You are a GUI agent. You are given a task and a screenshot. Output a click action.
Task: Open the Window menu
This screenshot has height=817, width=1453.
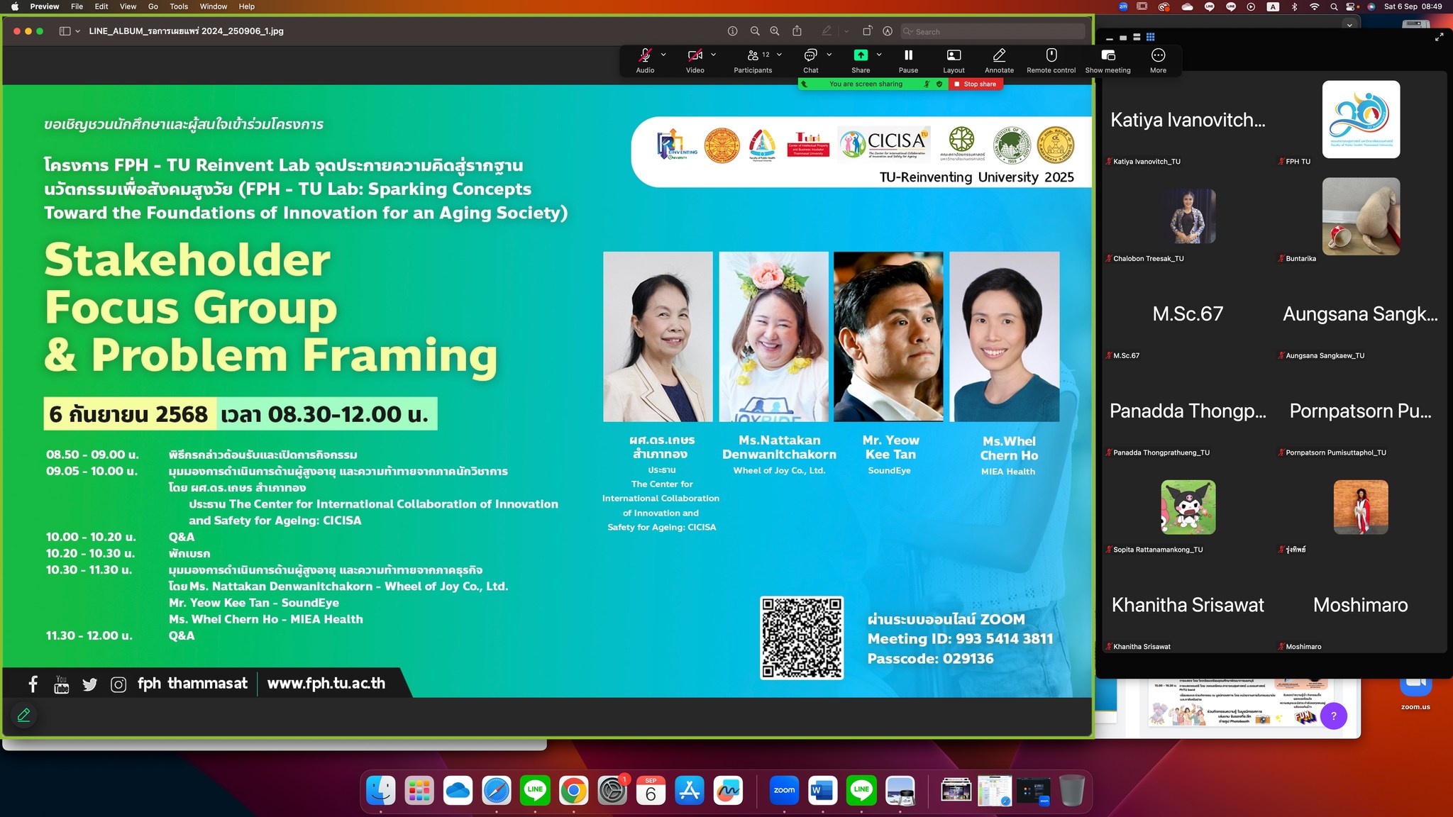(213, 6)
